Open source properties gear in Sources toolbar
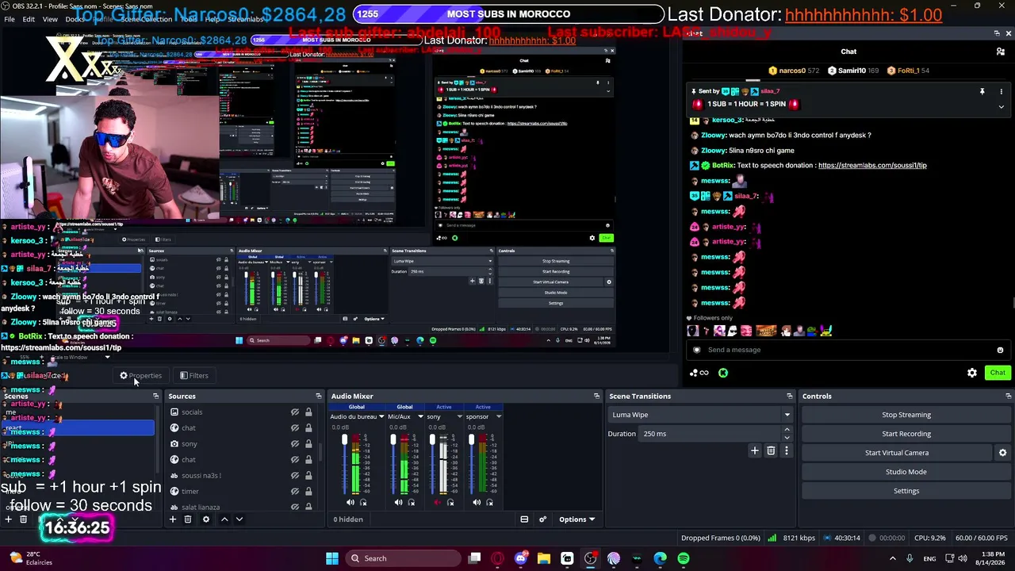 click(206, 519)
